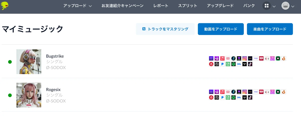Click the 動画をアップロード button
The height and width of the screenshot is (116, 301).
[x=221, y=29]
